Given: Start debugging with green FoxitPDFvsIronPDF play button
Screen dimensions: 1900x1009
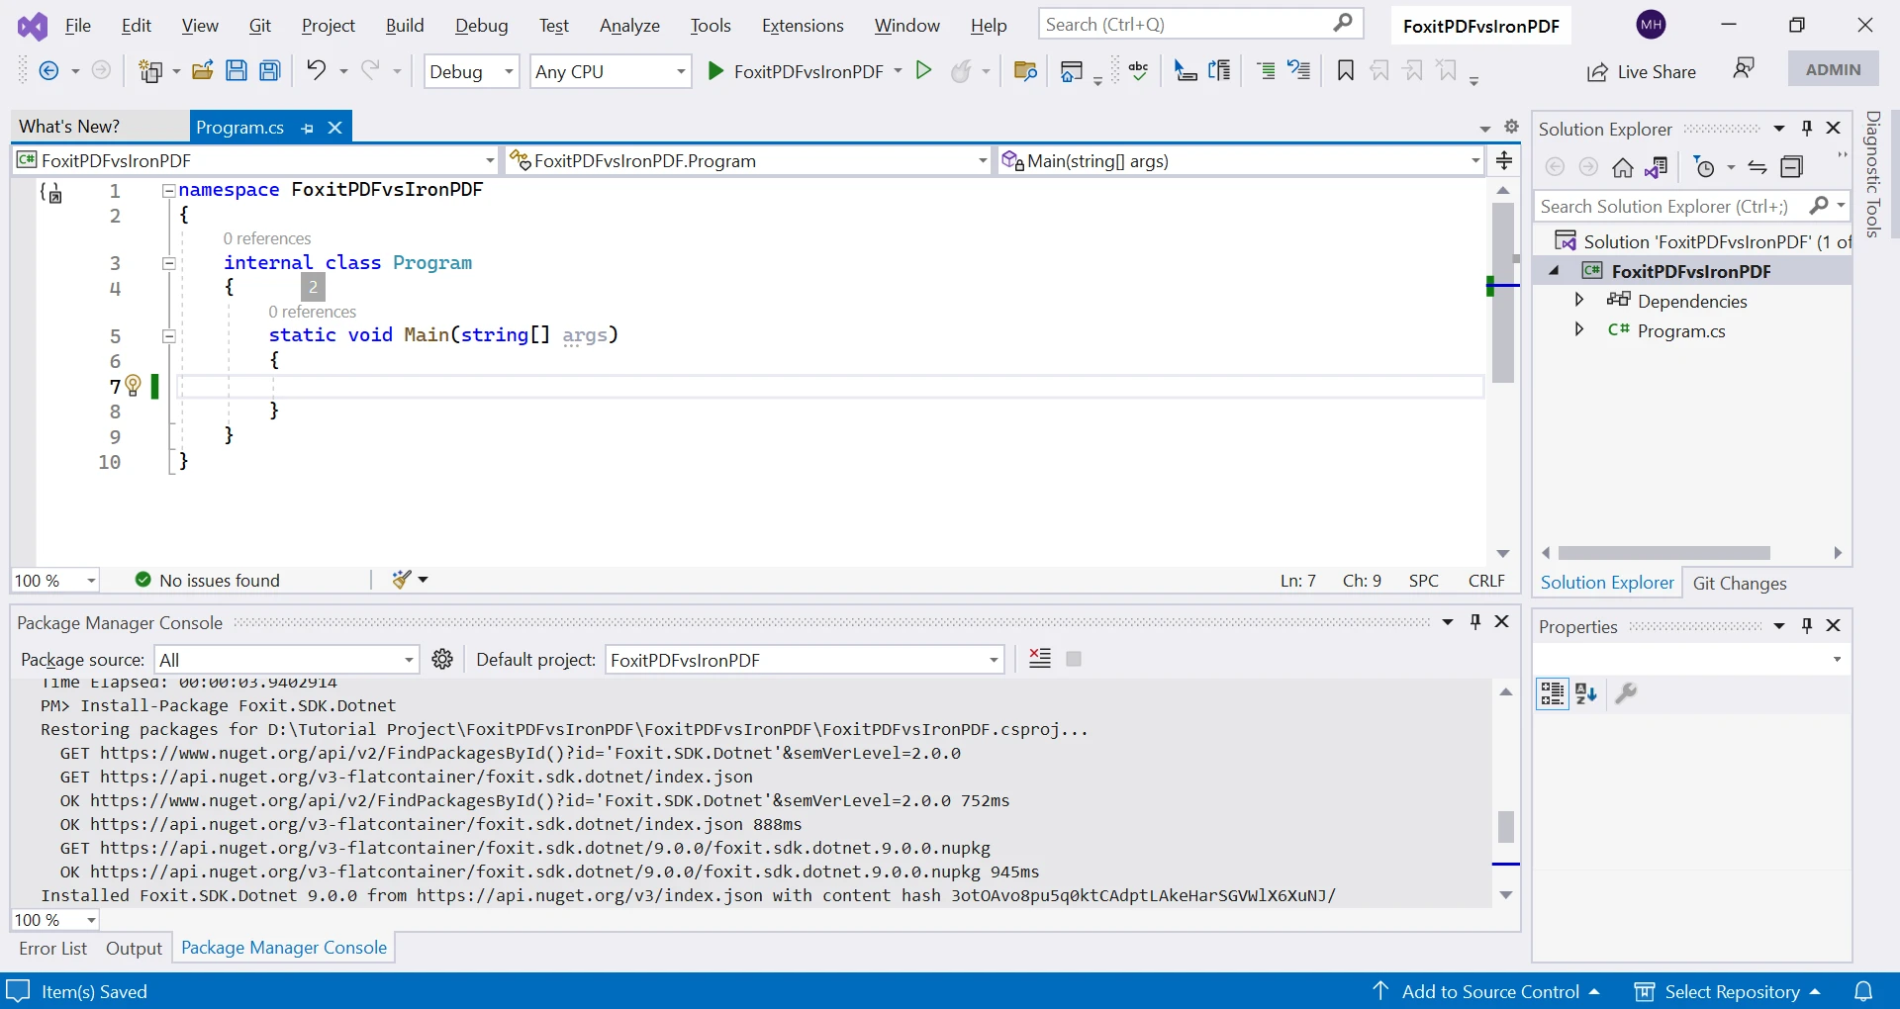Looking at the screenshot, I should (796, 71).
